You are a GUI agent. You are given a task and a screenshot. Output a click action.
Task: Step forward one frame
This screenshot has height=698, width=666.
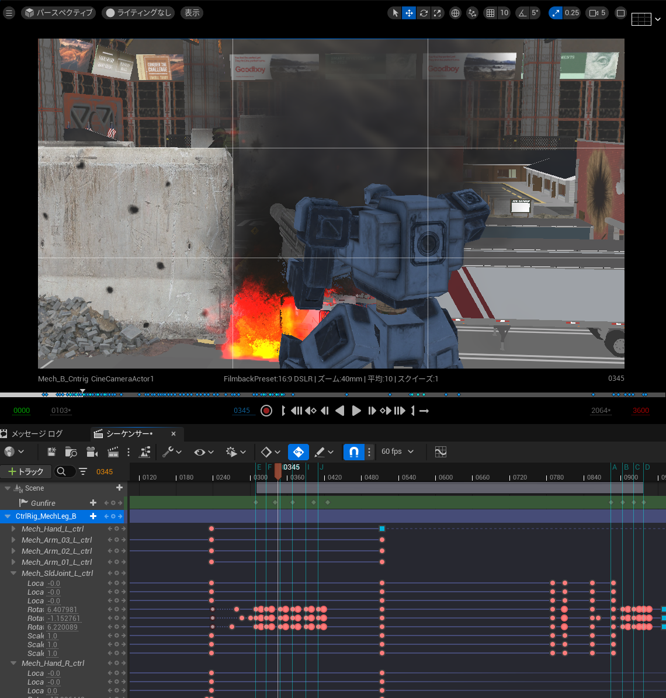tap(372, 411)
